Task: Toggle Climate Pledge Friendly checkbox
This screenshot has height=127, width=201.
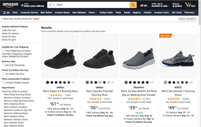Action: click(x=3, y=83)
